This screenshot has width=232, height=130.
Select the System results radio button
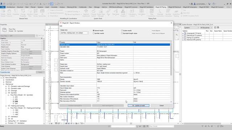122,30
